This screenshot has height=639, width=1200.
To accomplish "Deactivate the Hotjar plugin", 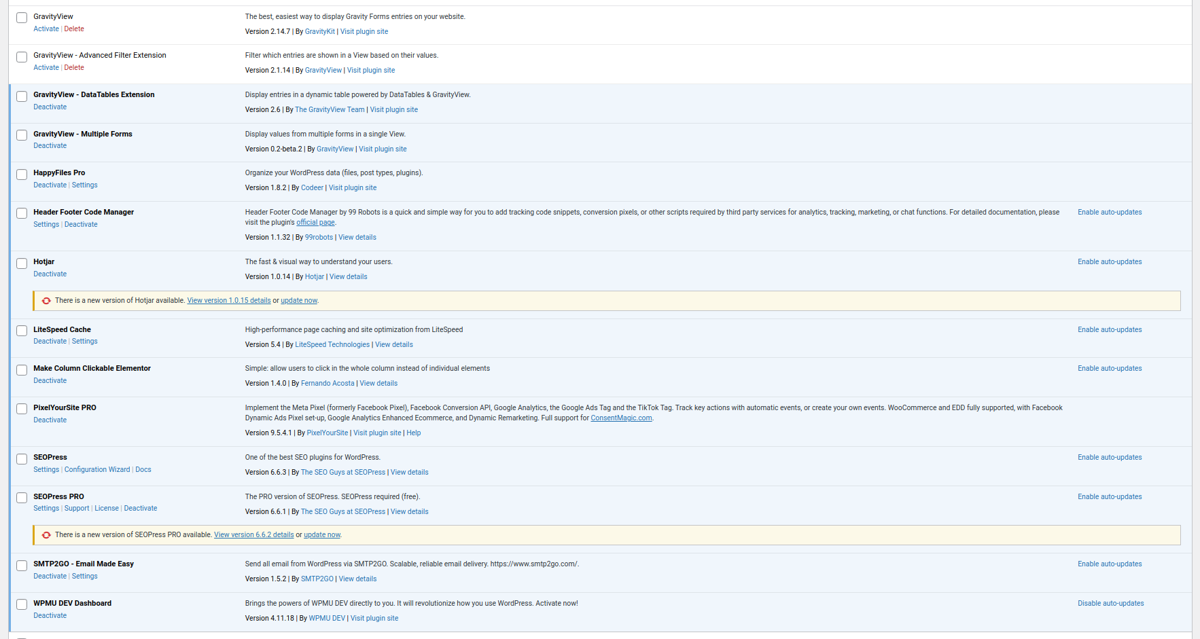I will point(50,274).
